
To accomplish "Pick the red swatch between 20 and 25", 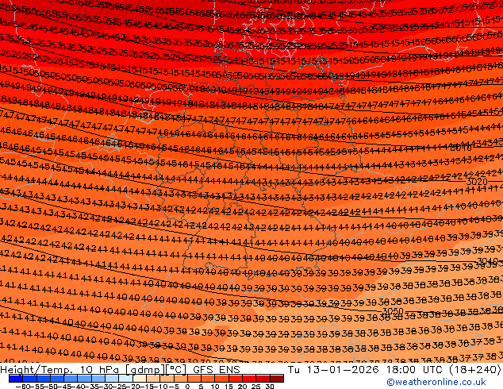I will [249, 379].
